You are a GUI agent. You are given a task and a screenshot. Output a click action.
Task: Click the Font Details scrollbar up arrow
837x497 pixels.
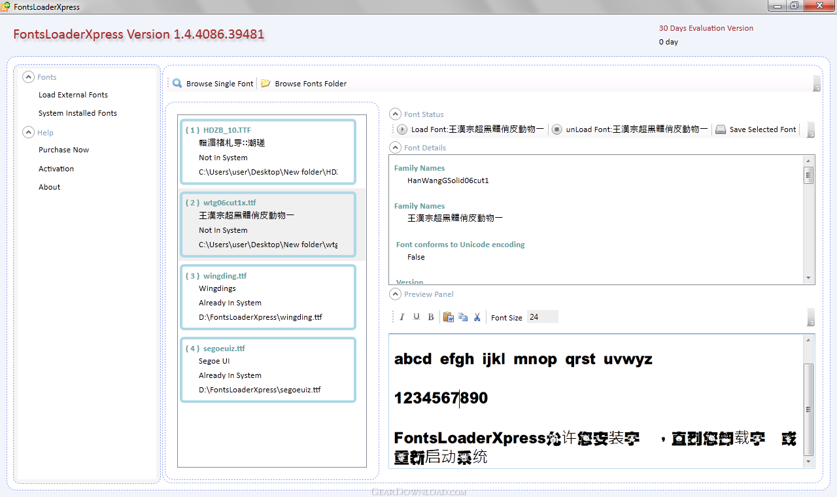tap(809, 160)
